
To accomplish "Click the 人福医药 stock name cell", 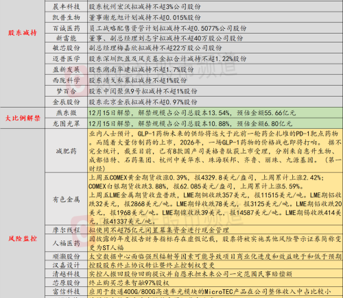I will click(67, 243).
